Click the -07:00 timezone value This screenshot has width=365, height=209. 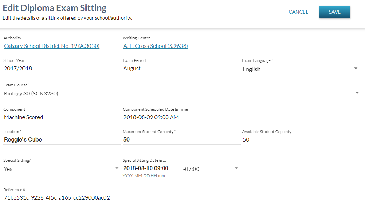click(191, 169)
